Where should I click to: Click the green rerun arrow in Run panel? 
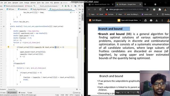pos(80,13)
